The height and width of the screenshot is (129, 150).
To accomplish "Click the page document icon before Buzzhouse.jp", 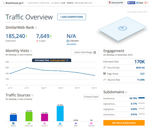I will [x=4, y=3].
